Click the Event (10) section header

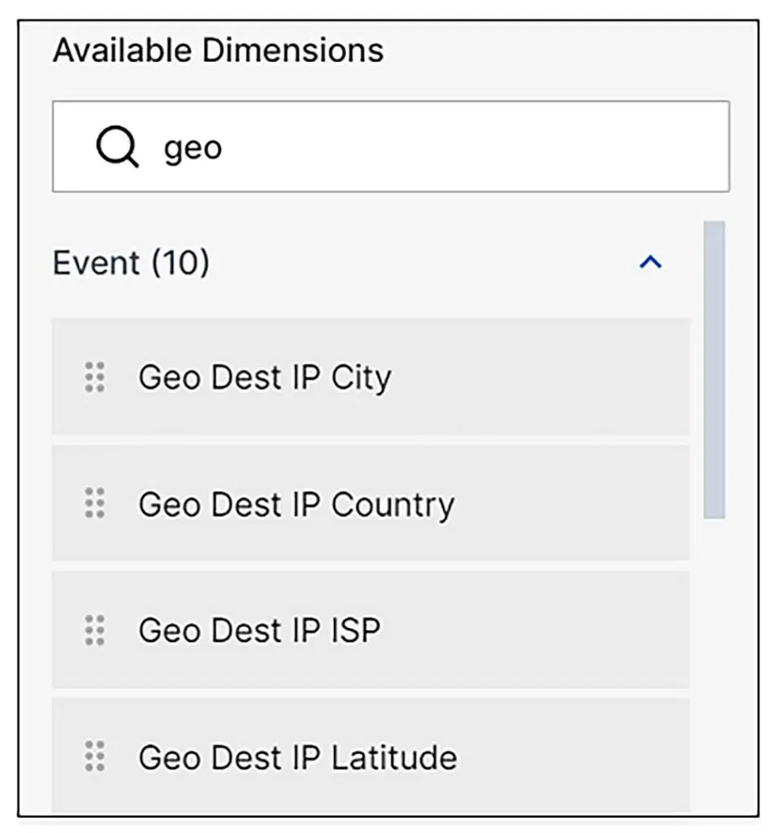pyautogui.click(x=130, y=263)
